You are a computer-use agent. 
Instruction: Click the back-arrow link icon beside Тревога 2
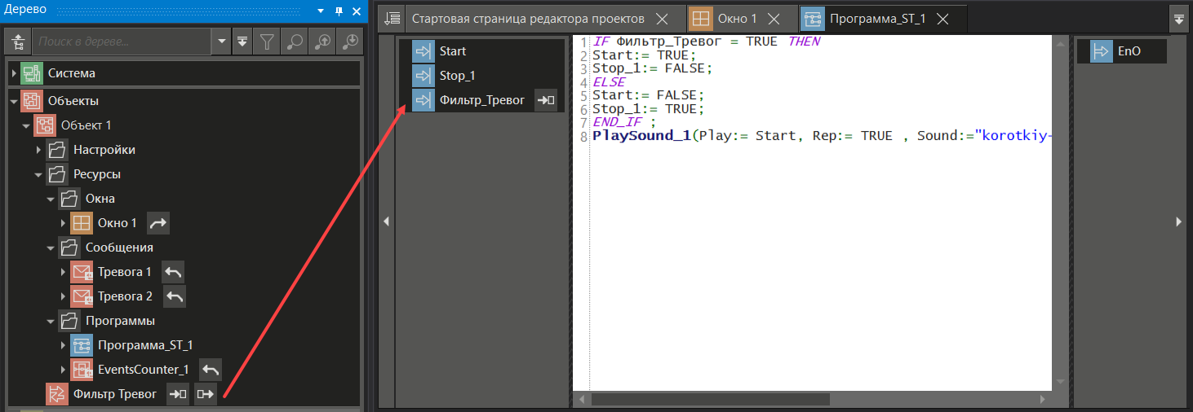coord(175,296)
